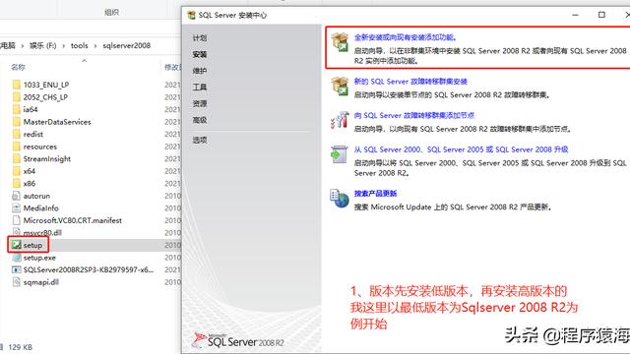This screenshot has width=630, height=354.
Task: Select the setup.exe file name
Action: (x=39, y=258)
